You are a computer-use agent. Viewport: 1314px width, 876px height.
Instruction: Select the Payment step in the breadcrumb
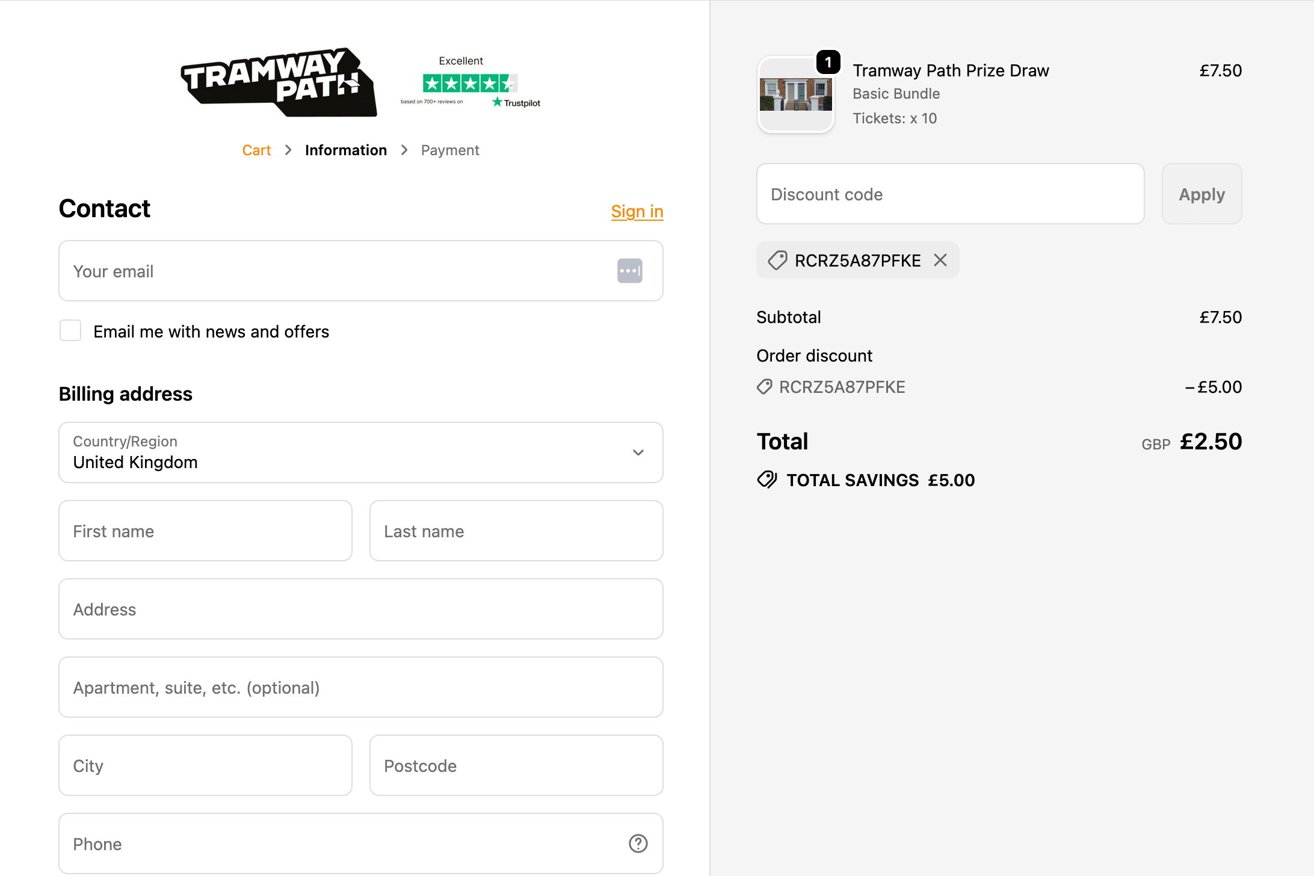449,150
